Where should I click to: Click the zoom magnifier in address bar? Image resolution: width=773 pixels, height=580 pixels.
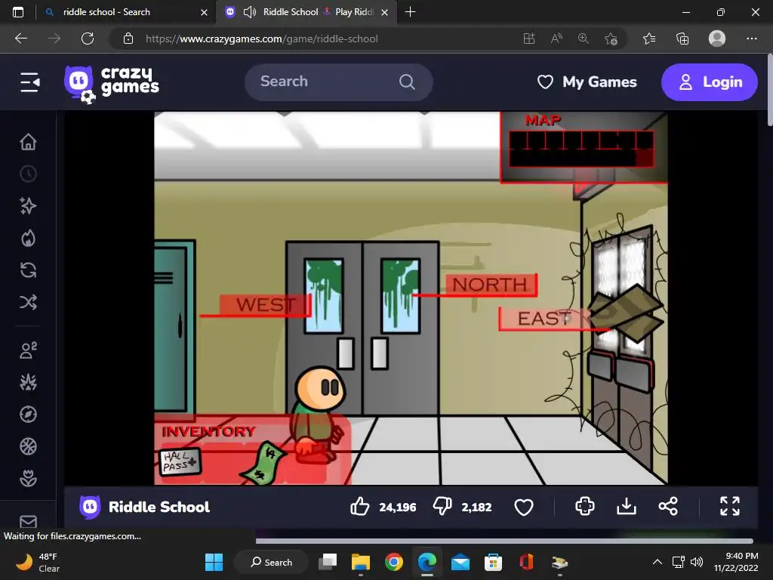point(584,39)
